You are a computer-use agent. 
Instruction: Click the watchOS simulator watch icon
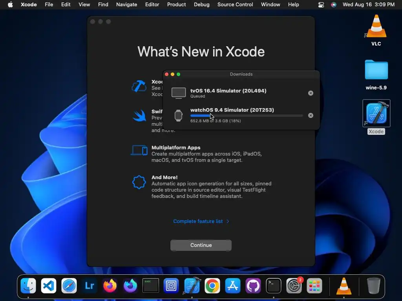coord(179,116)
